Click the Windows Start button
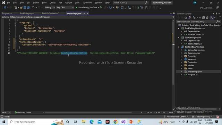This screenshot has height=125, width=222. pos(4,122)
